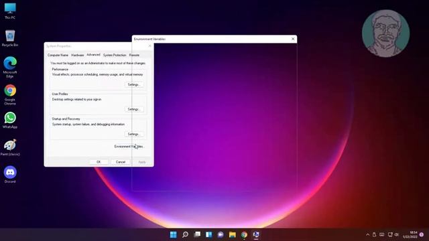This screenshot has height=241, width=429.
Task: Open This PC desktop icon
Action: point(10,11)
